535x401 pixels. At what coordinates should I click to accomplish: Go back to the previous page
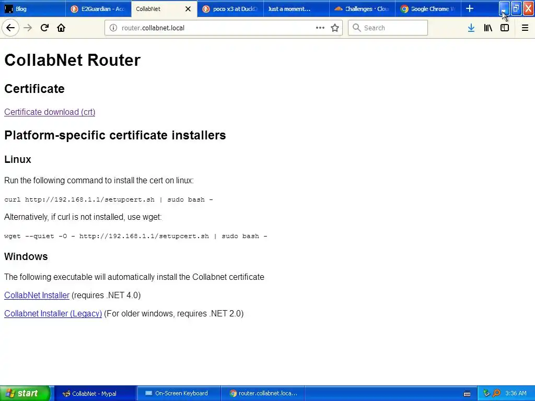10,28
